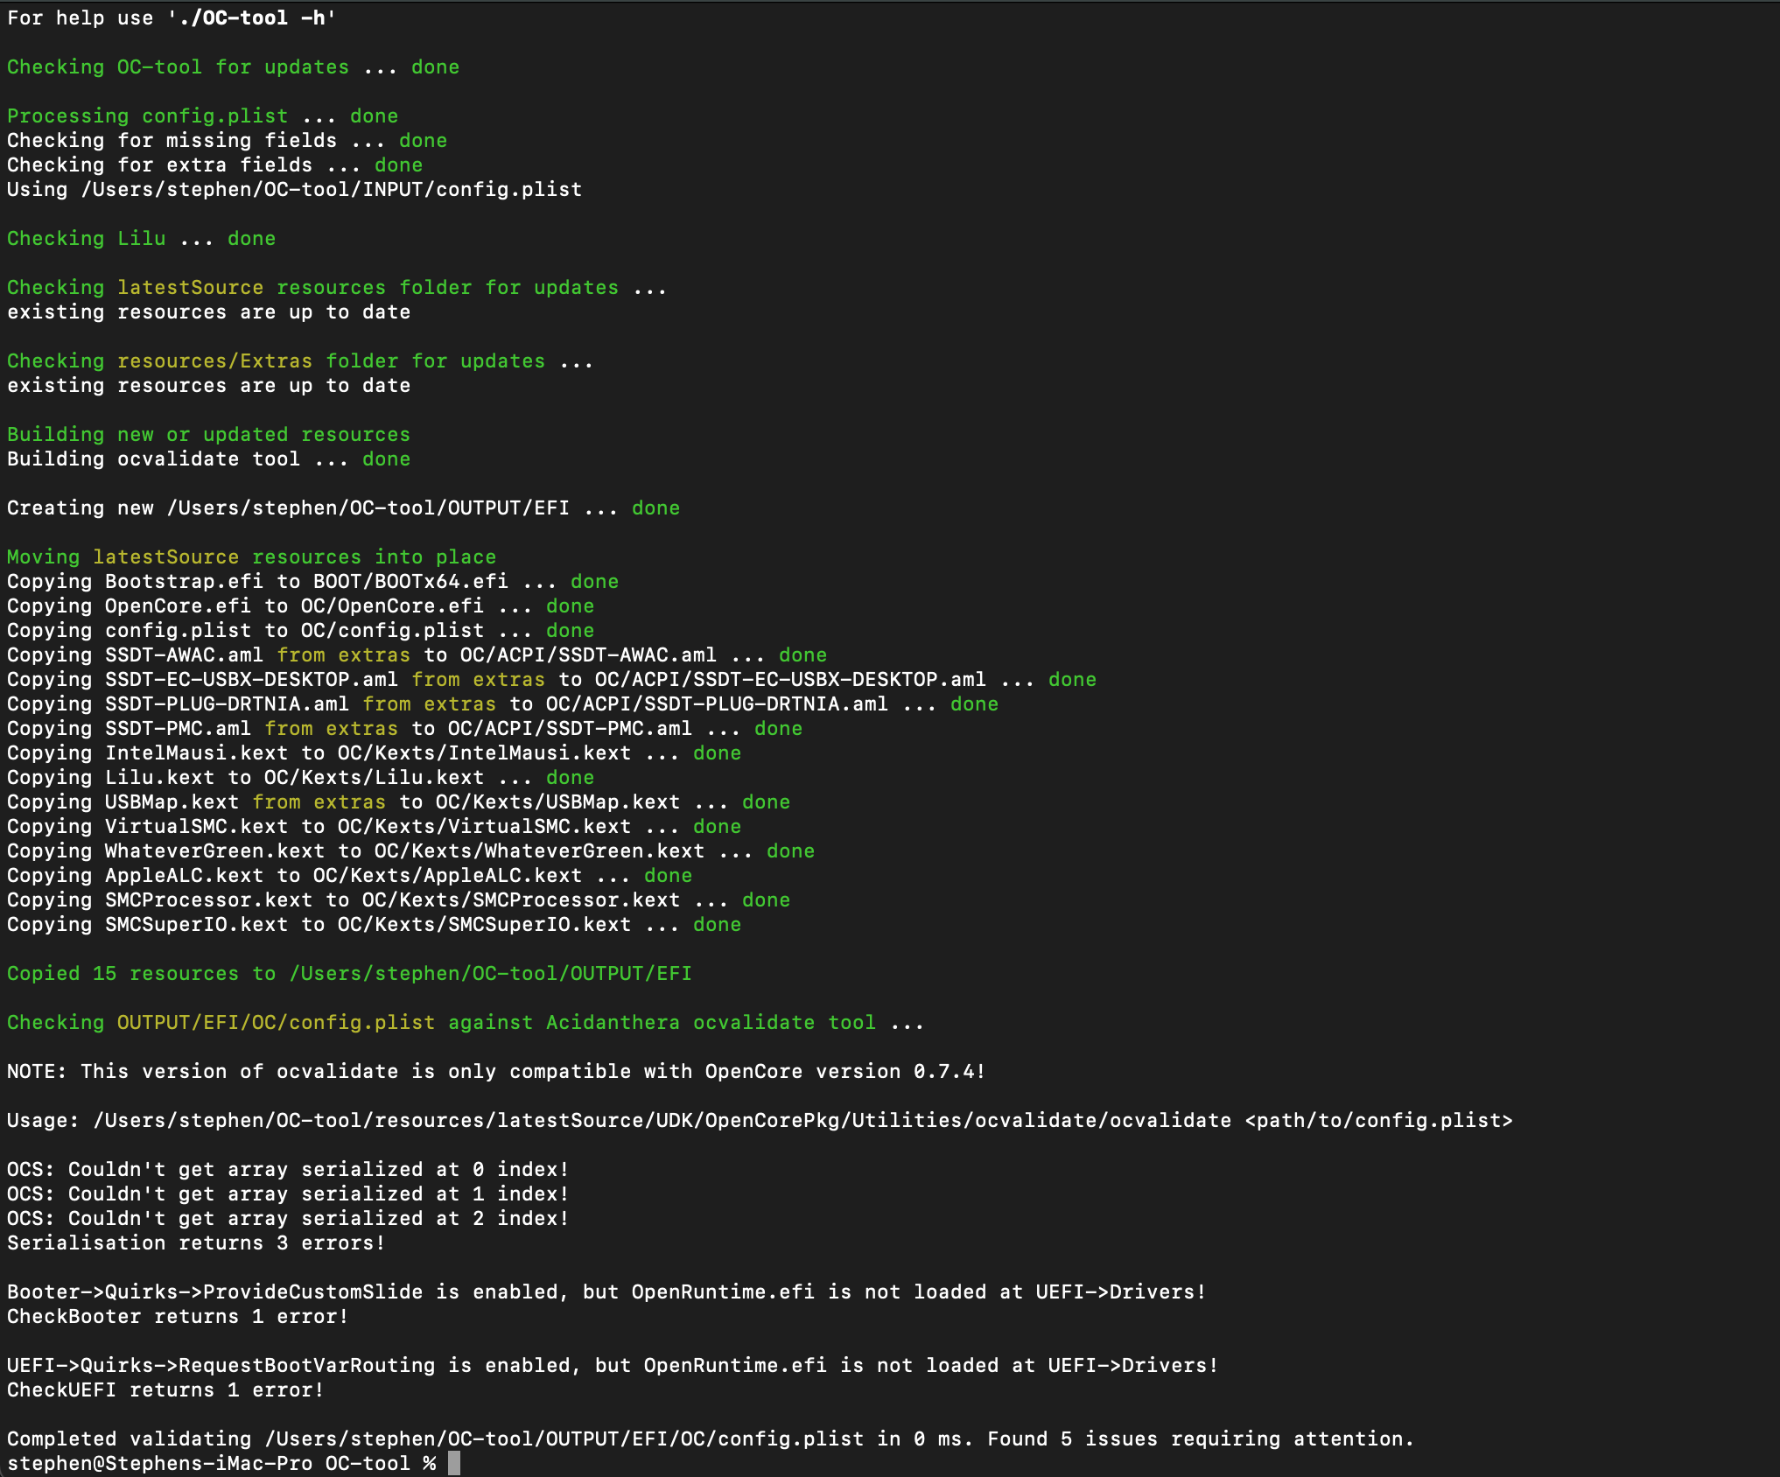Click the INPUT/config.plist path text

pos(332,189)
